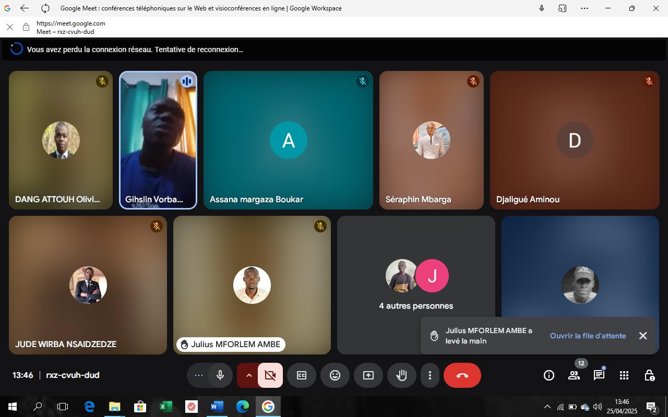Click muted mic icon on Assana margaza tile
This screenshot has width=668, height=417.
(363, 81)
